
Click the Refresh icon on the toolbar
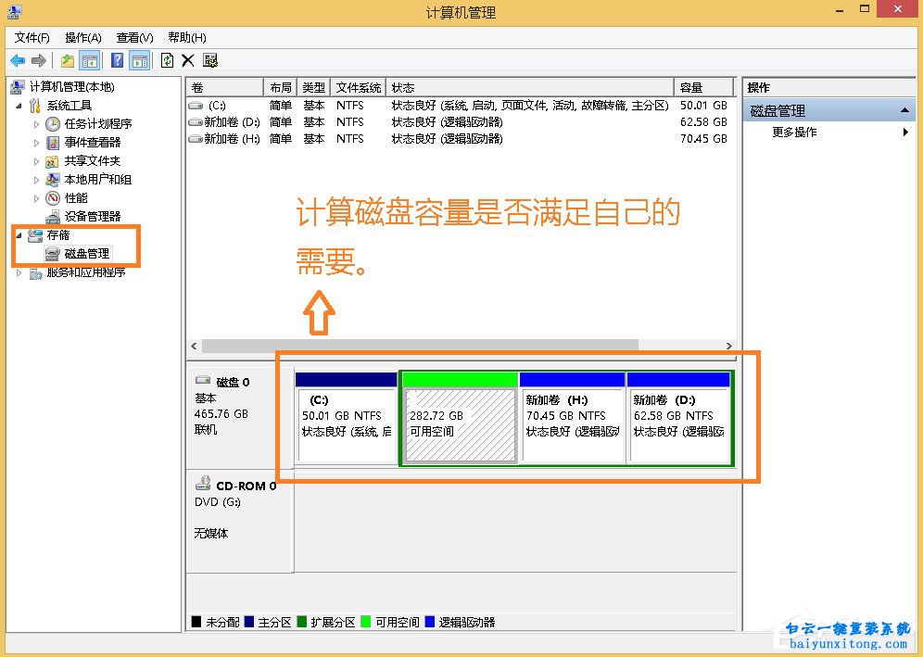(167, 60)
